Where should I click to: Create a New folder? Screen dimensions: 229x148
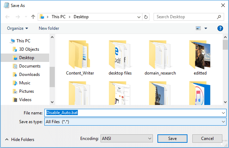pyautogui.click(x=49, y=28)
